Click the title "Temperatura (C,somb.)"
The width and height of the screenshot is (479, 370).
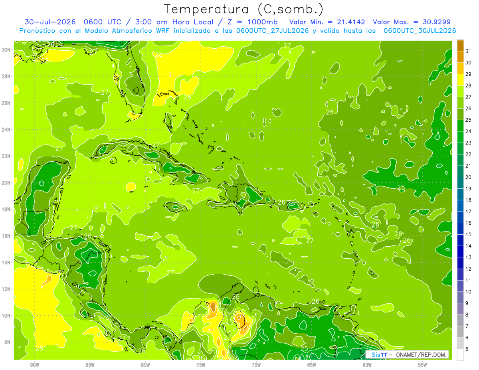point(243,10)
